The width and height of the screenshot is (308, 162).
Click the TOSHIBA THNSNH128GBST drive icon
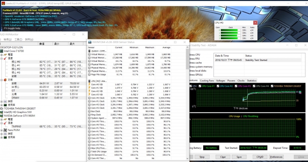click(x=2, y=108)
